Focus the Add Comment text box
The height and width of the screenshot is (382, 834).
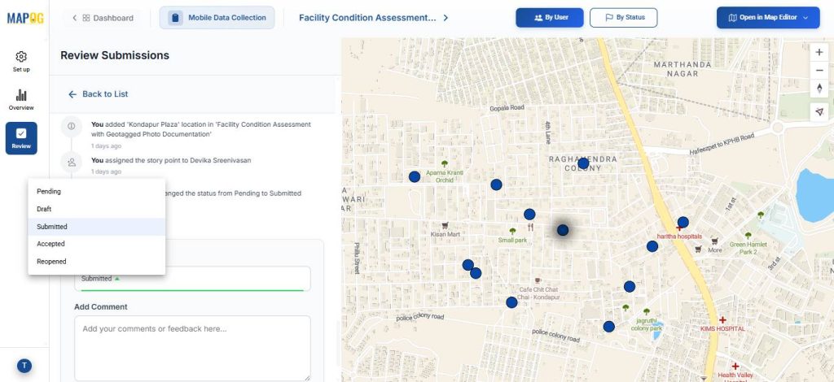[x=192, y=348]
